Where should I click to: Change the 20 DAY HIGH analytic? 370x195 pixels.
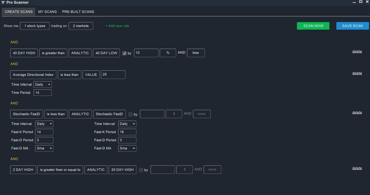122,169
